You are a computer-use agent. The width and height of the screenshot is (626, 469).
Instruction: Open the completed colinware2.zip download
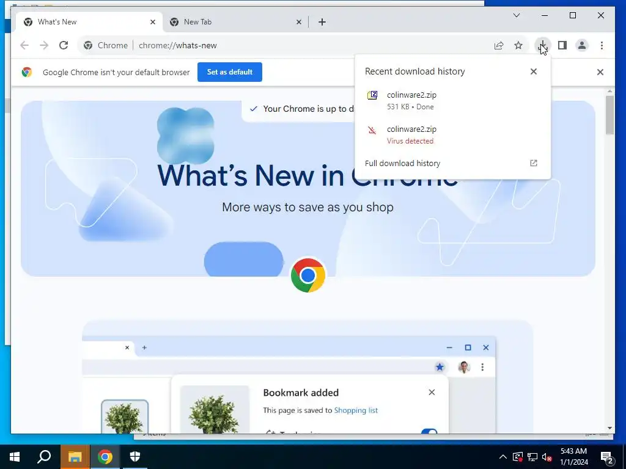pos(452,101)
